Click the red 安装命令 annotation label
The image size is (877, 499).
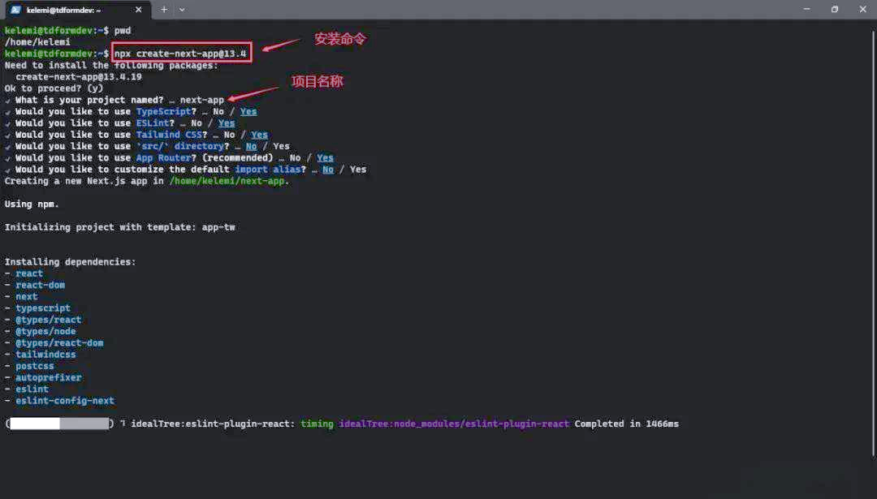pos(339,38)
